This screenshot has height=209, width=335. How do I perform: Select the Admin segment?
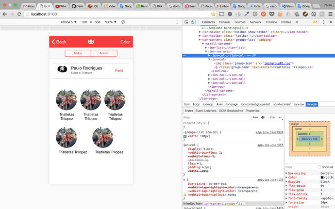click(x=104, y=53)
